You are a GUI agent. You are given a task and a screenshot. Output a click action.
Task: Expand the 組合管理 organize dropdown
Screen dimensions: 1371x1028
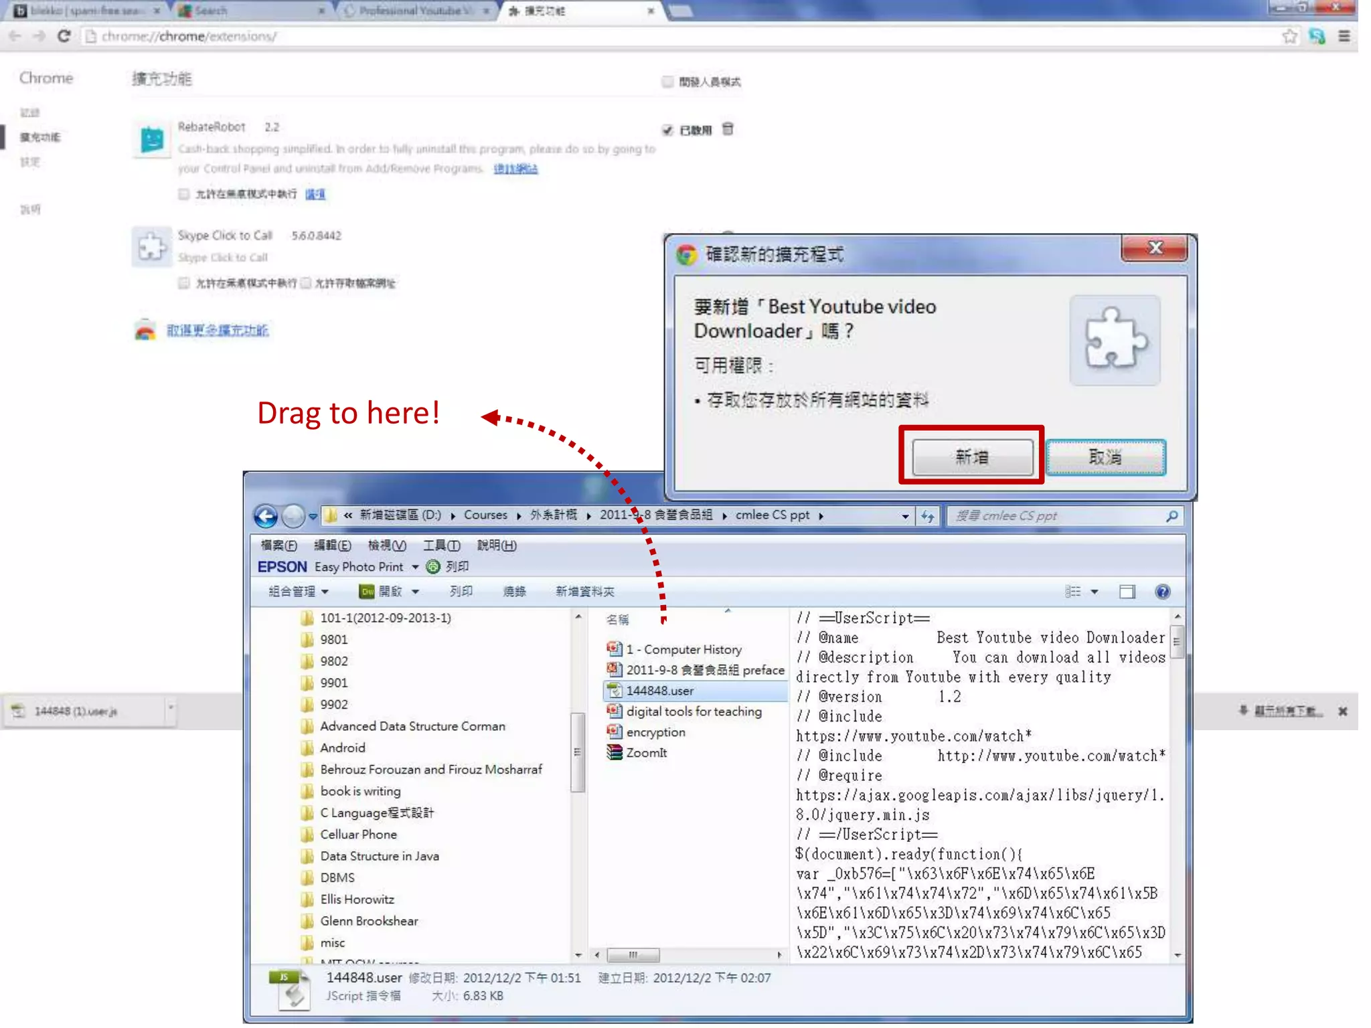coord(299,592)
